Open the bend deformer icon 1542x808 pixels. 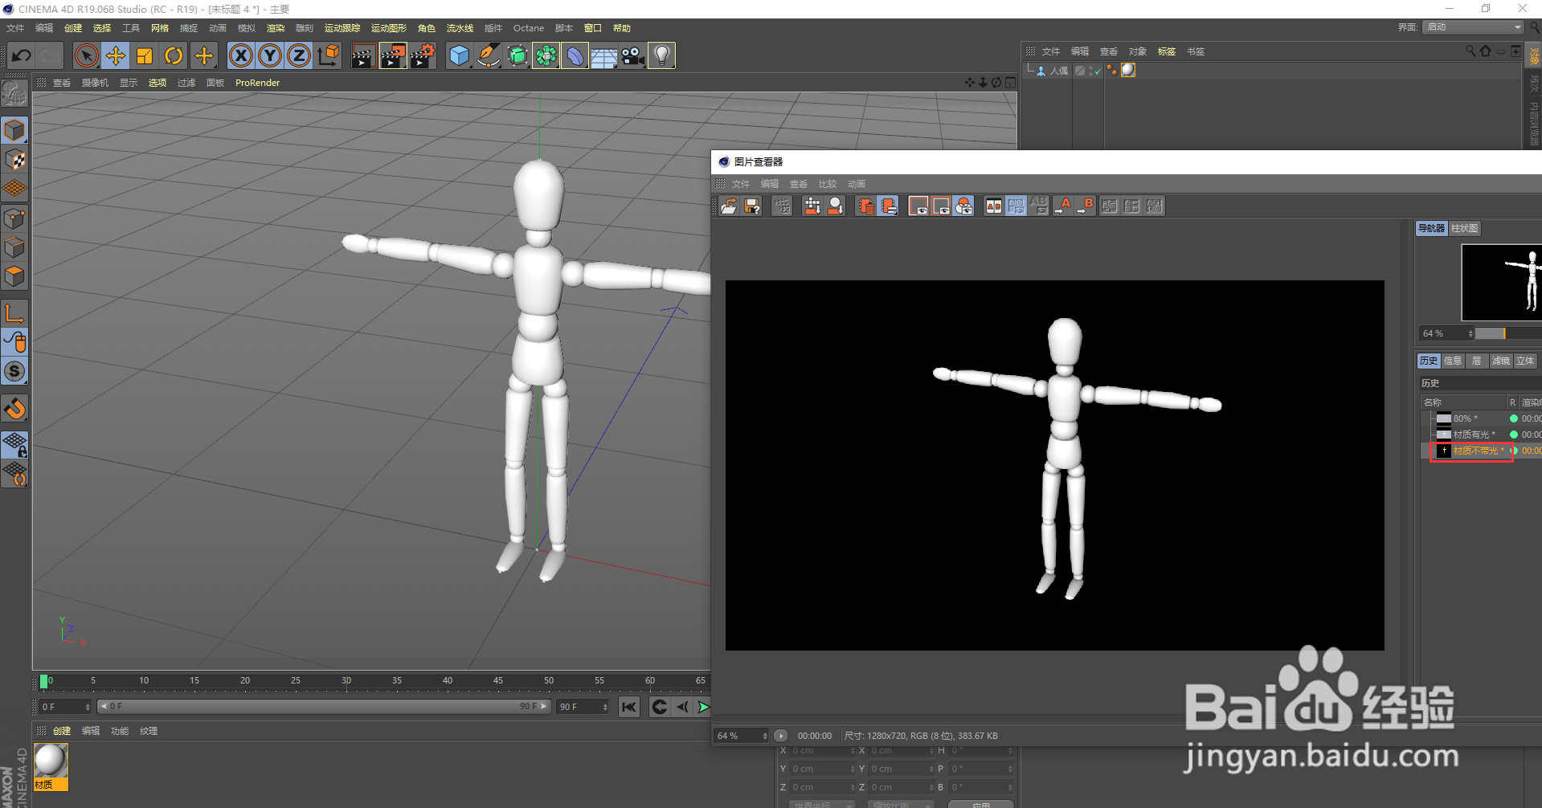[x=575, y=55]
